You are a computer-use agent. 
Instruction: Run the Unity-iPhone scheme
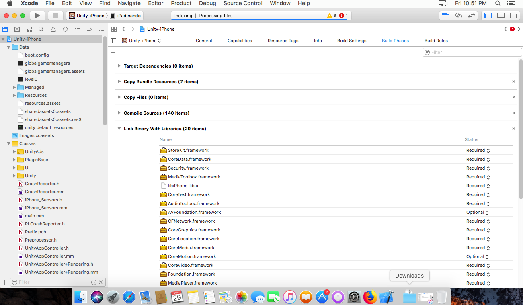pyautogui.click(x=37, y=15)
